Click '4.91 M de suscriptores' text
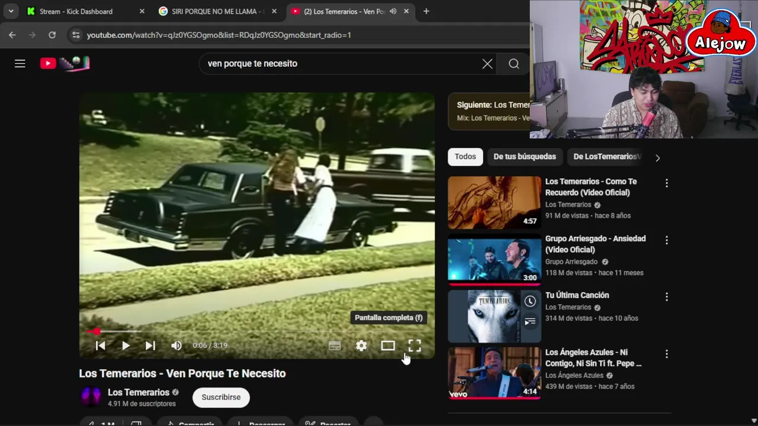This screenshot has width=758, height=426. click(142, 404)
